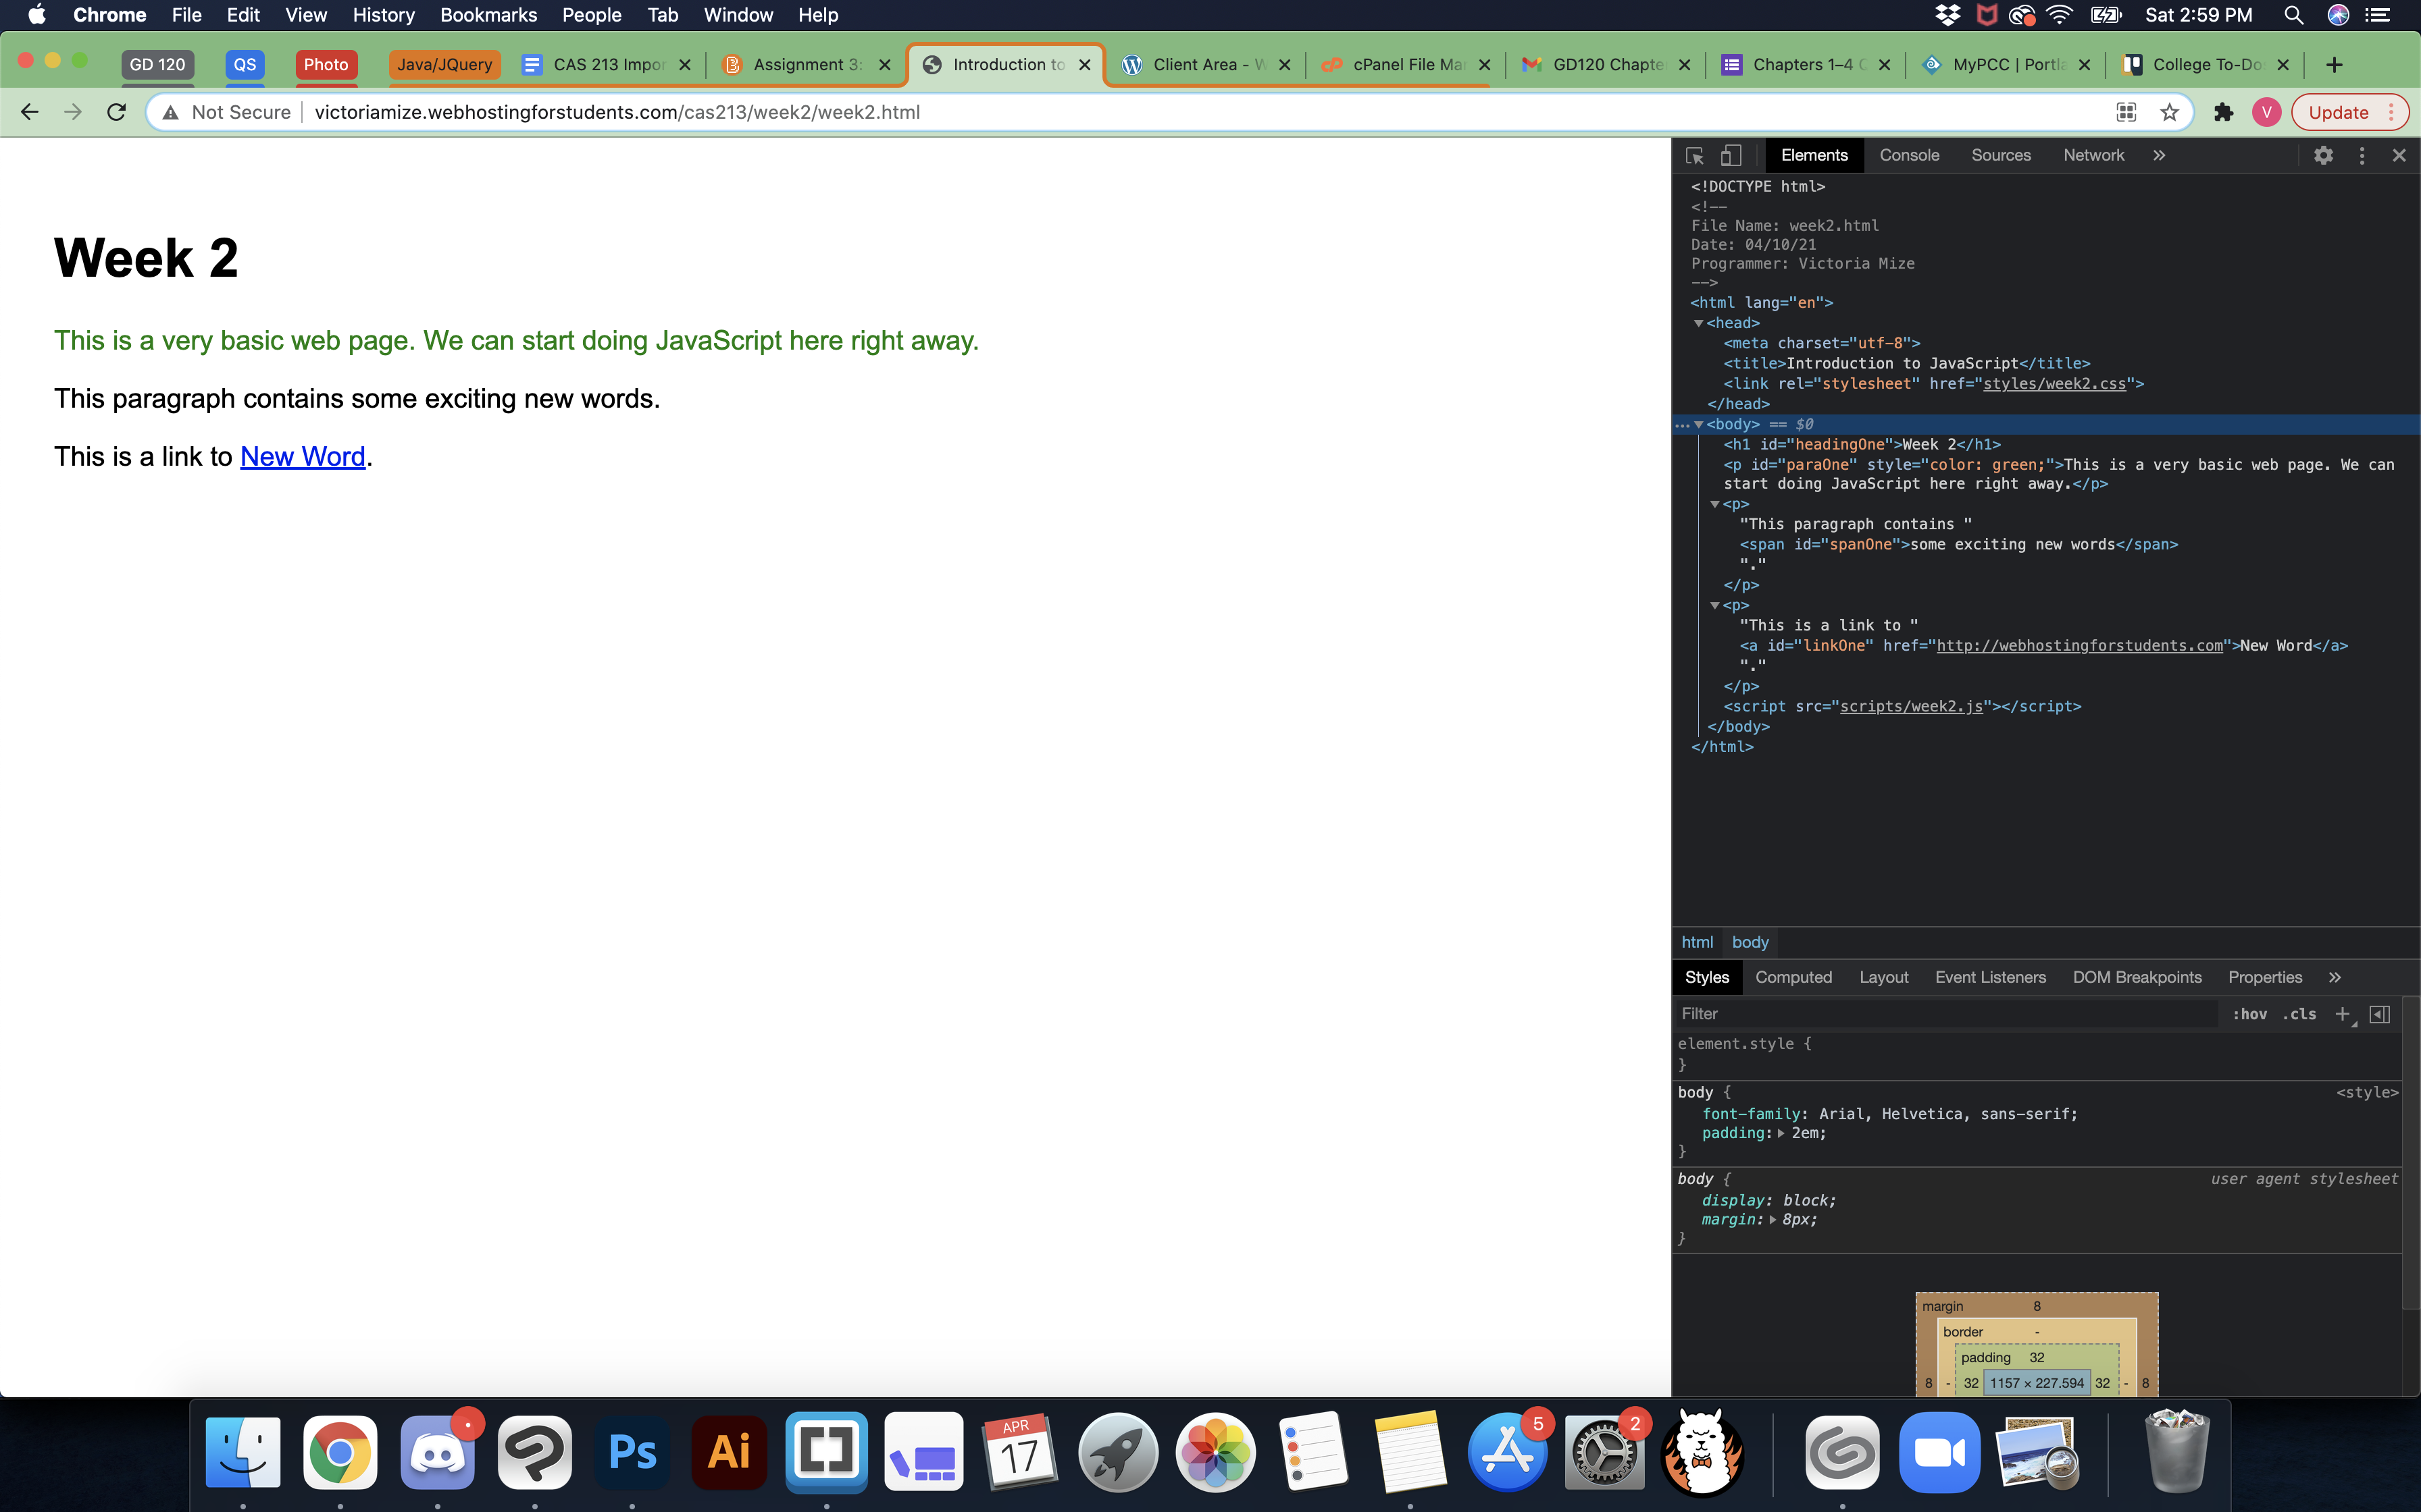Toggle the .cls element classes button
Image resolution: width=2421 pixels, height=1512 pixels.
(x=2300, y=1014)
